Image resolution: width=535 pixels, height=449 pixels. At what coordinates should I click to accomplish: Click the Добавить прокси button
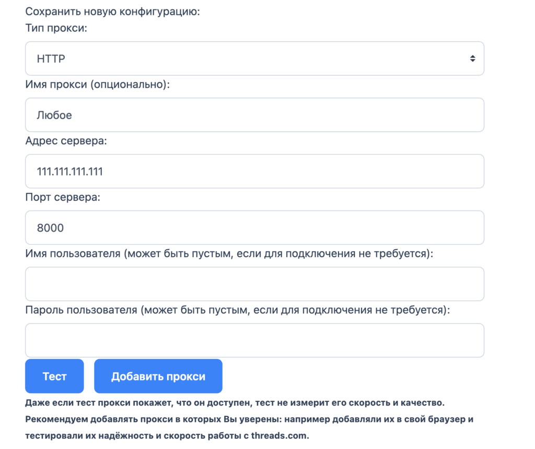tap(158, 376)
